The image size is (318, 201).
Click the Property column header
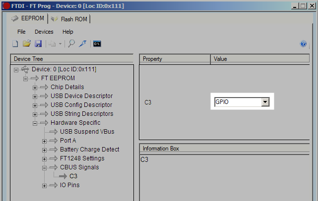[175, 59]
